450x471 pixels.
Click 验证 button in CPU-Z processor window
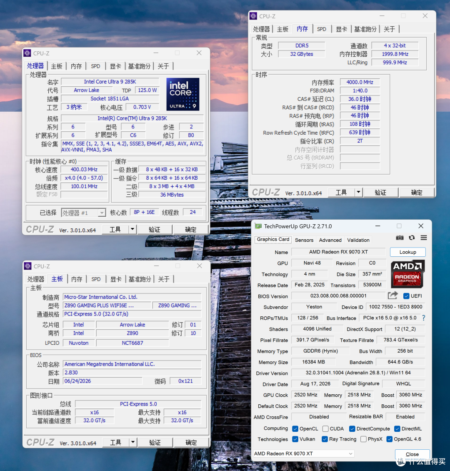[x=155, y=230]
